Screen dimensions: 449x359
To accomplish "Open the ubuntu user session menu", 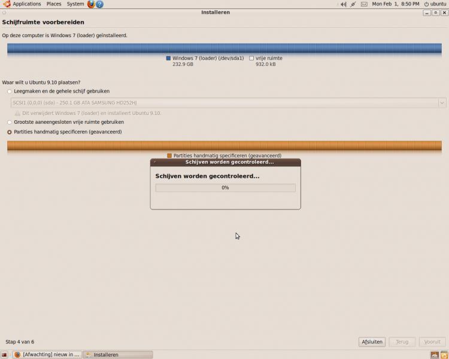I will pyautogui.click(x=435, y=4).
